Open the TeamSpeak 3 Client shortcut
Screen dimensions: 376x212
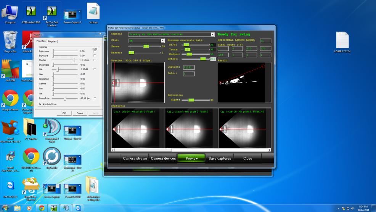(51, 131)
